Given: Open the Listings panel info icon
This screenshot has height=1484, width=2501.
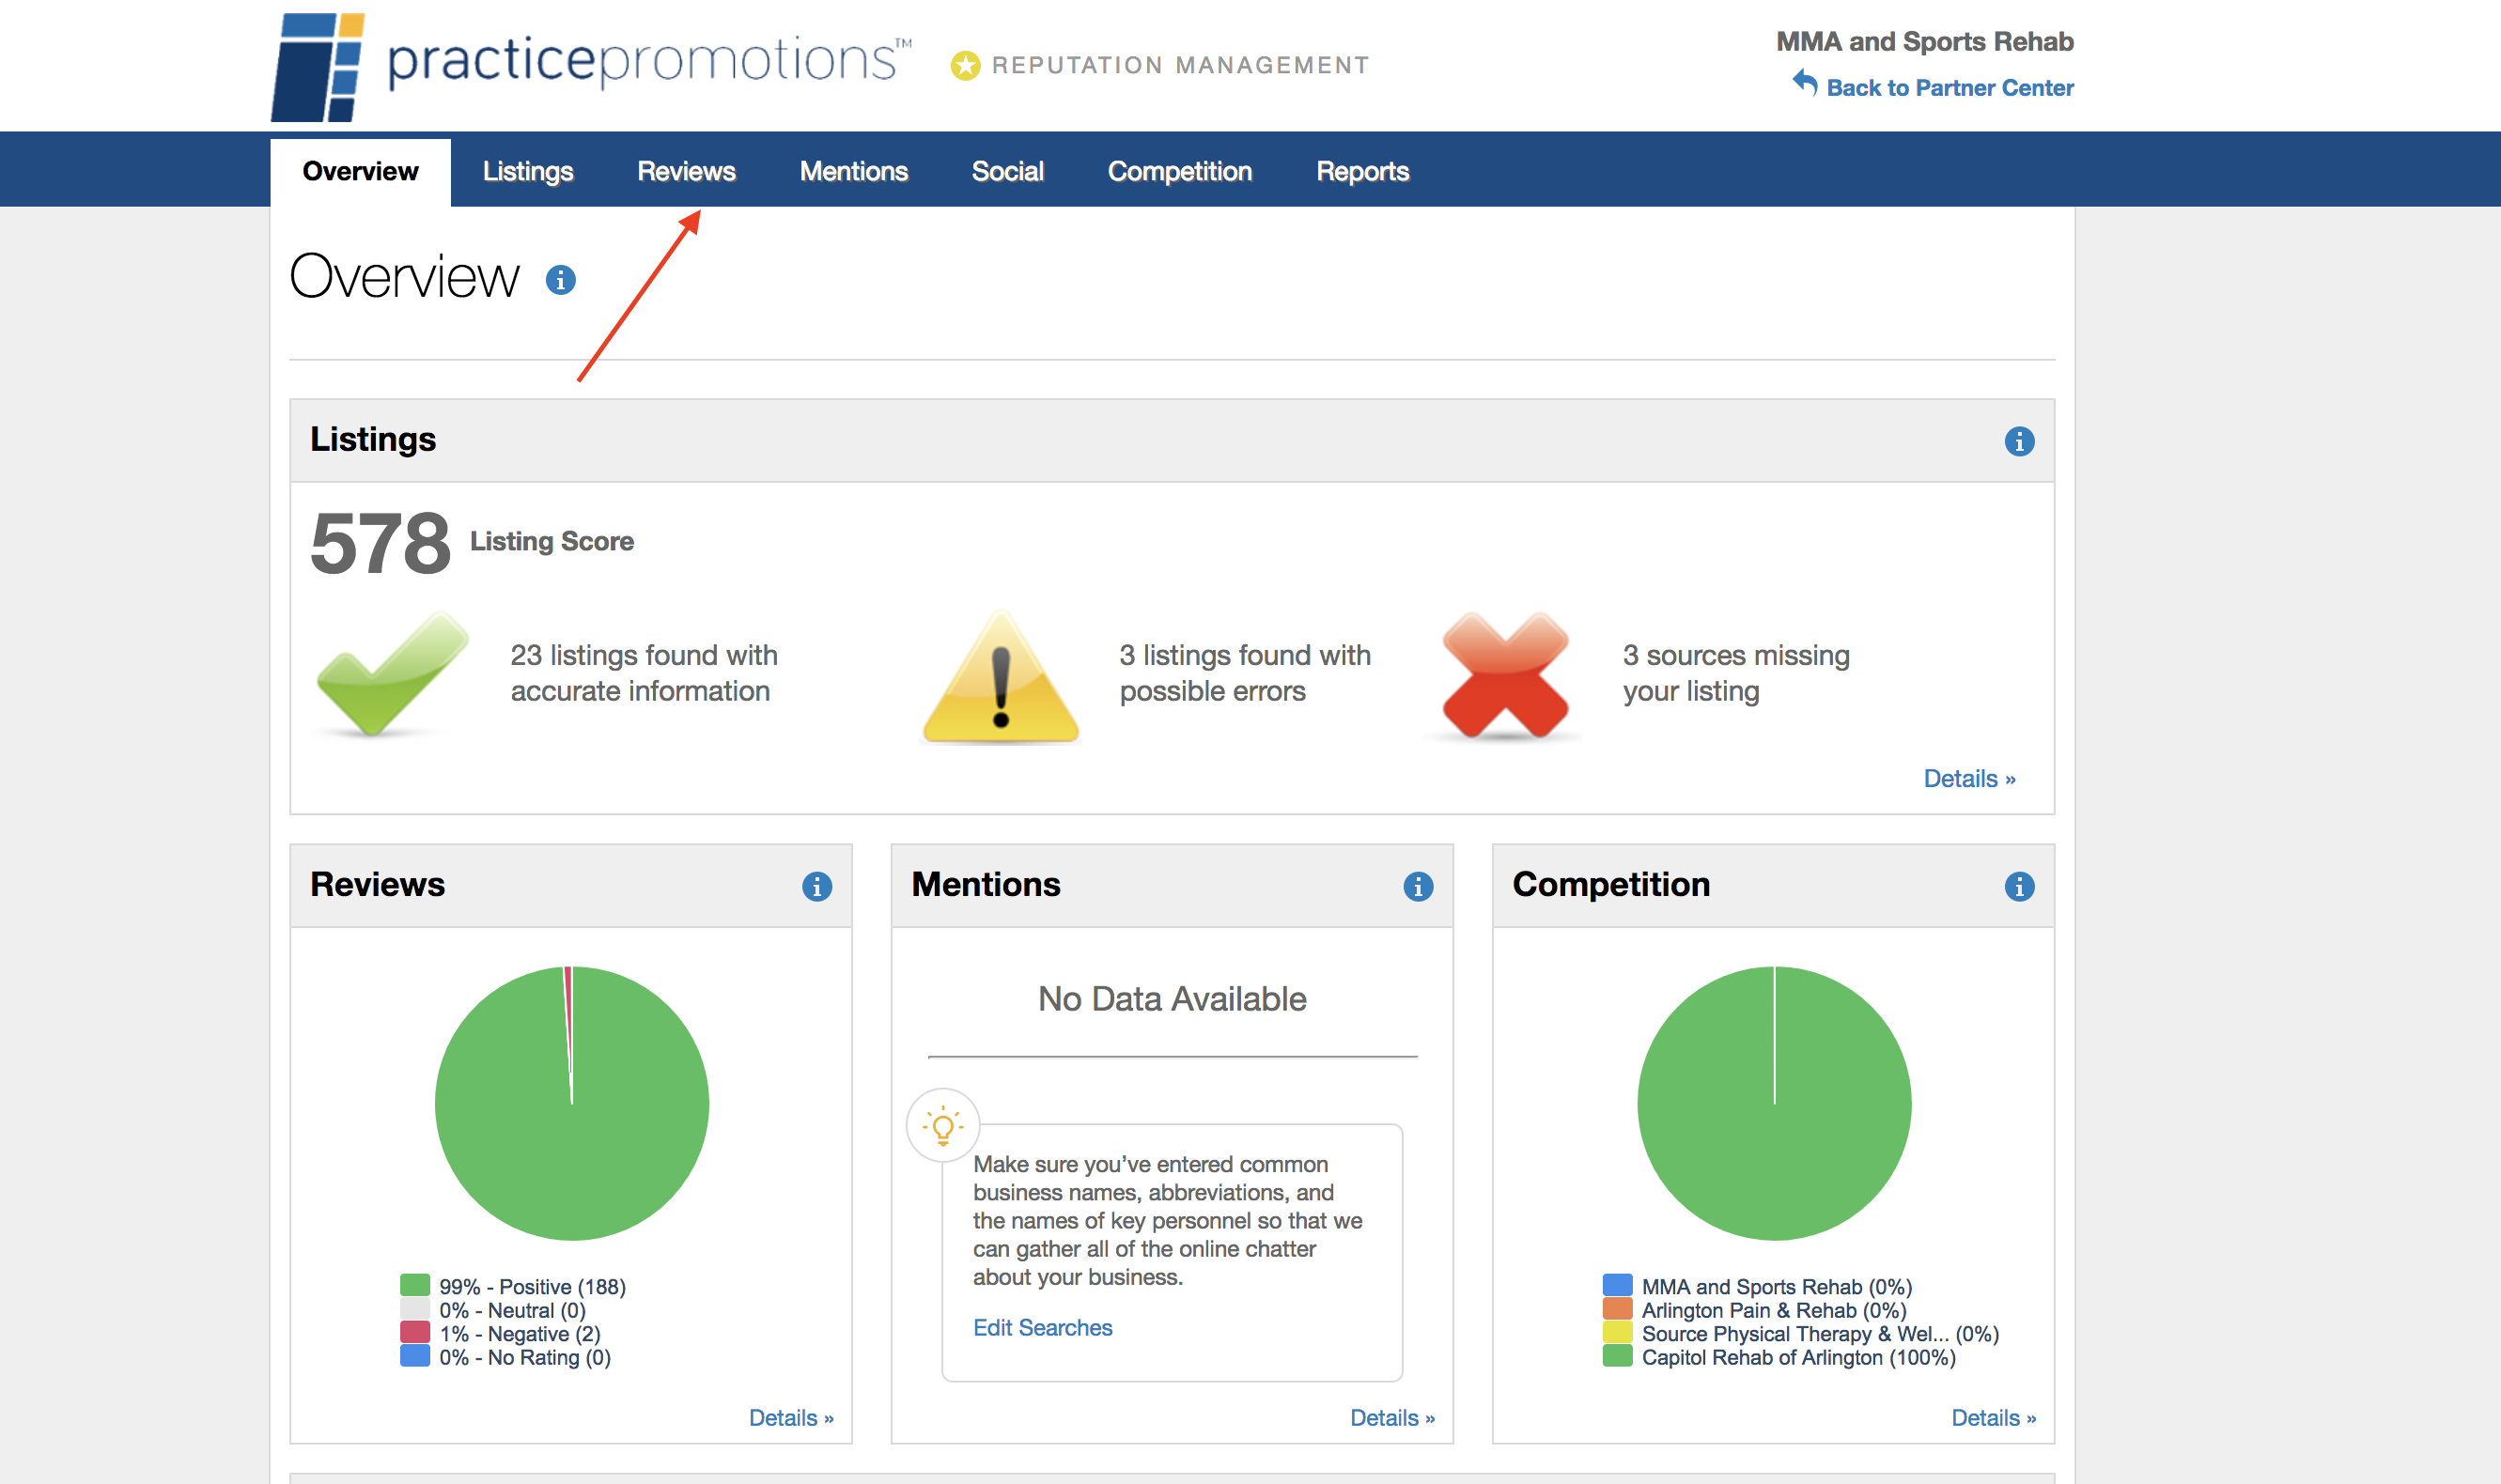Looking at the screenshot, I should (2019, 441).
